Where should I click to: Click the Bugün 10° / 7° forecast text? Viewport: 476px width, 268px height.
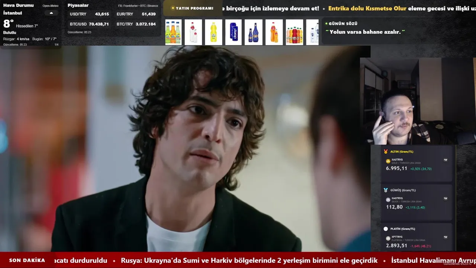[x=45, y=39]
